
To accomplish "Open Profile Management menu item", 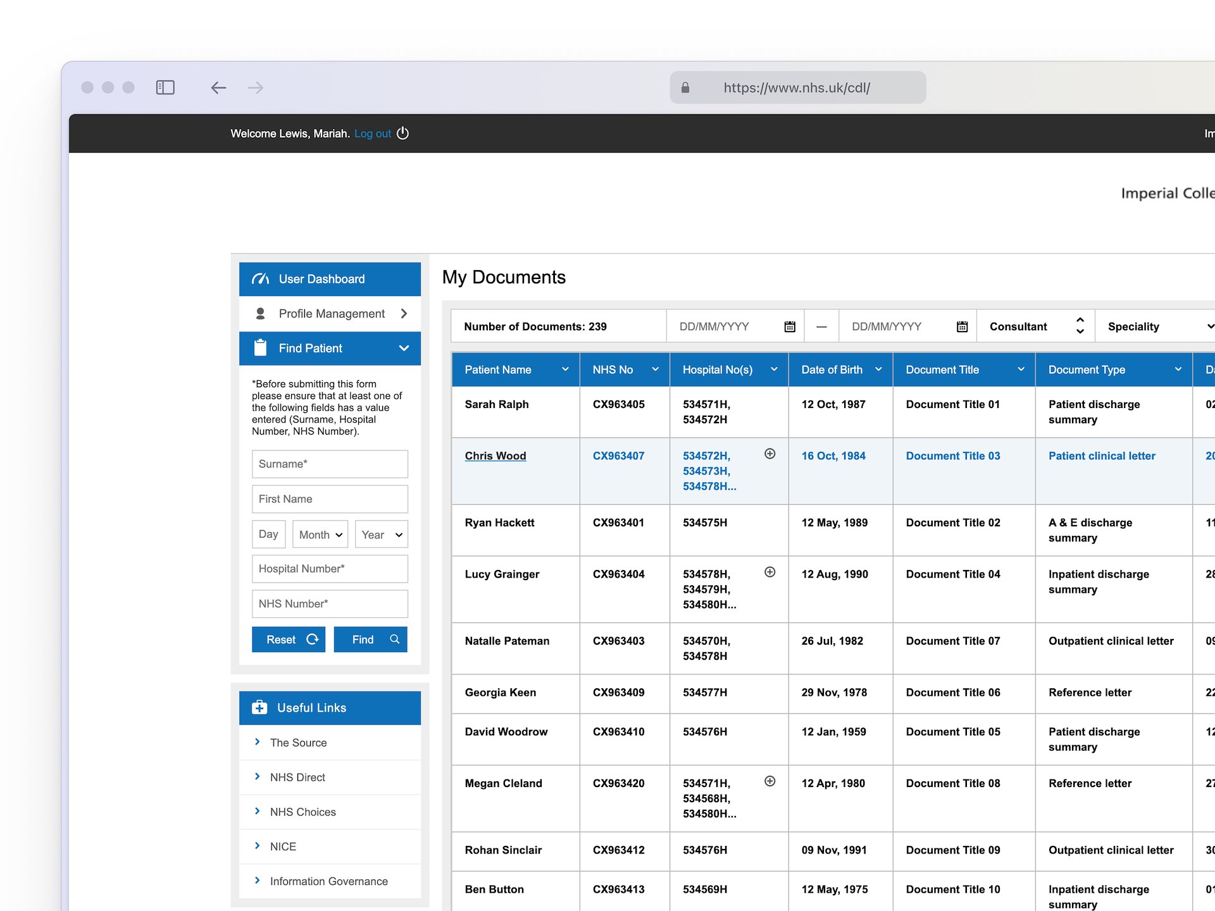I will point(330,314).
